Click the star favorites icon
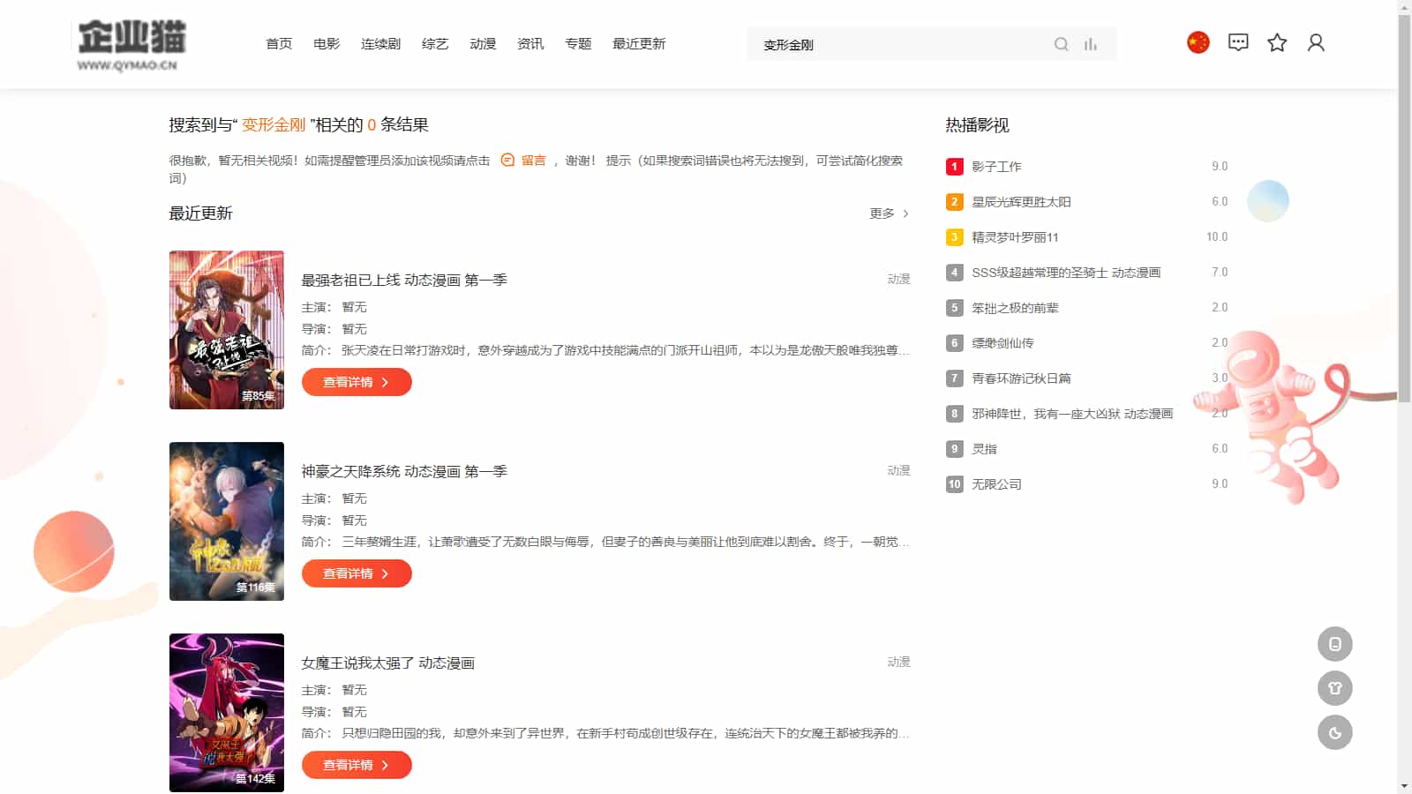Screen dimensions: 1412x794 [x=1277, y=42]
